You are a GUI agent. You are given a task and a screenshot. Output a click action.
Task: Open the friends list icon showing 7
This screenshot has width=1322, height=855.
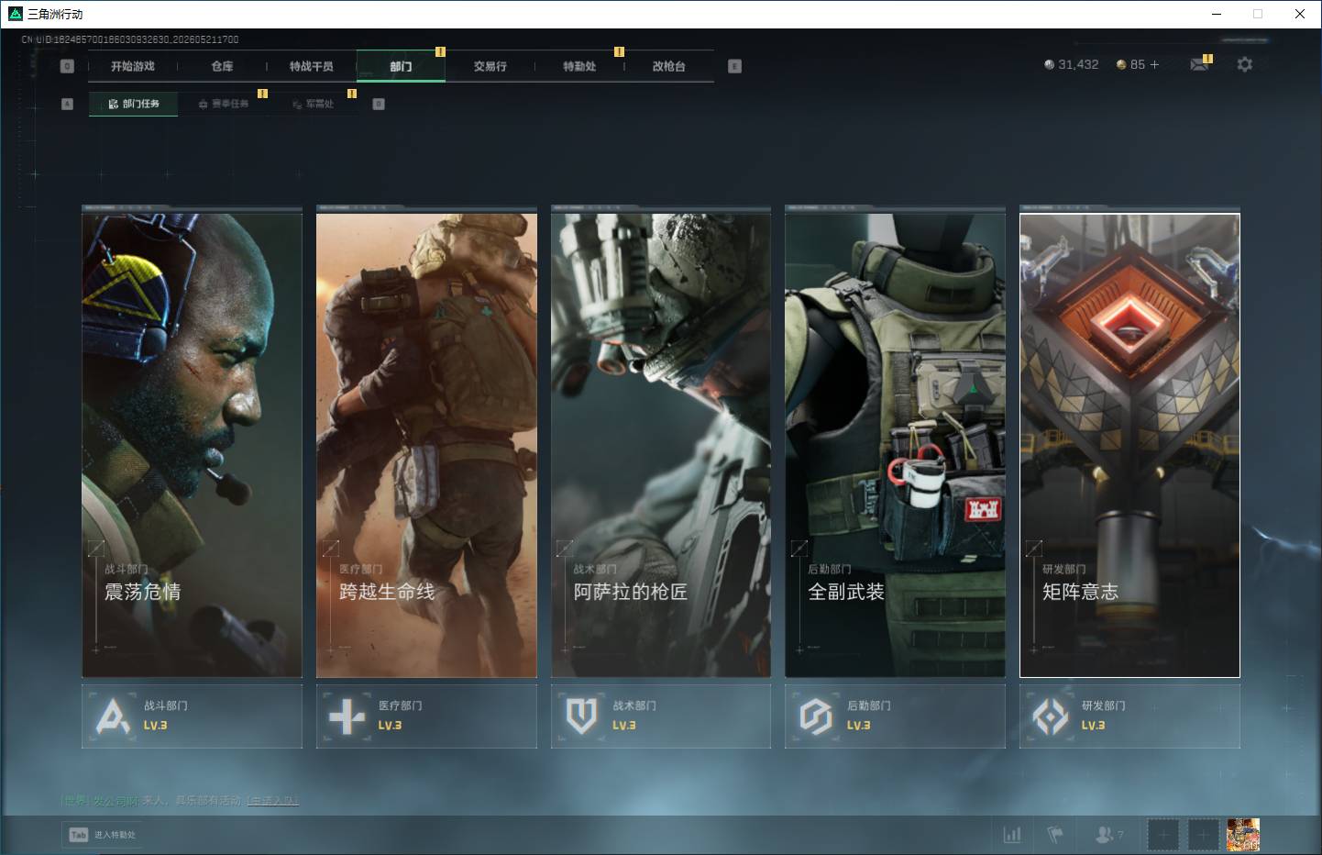(x=1109, y=835)
